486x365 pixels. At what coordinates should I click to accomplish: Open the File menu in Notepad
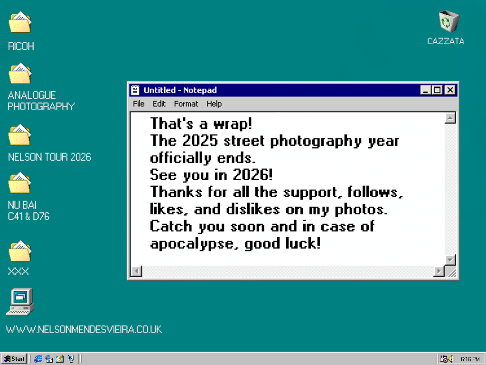coord(139,104)
